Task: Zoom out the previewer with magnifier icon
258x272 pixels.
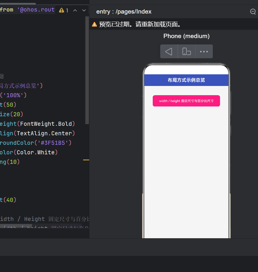Action: 253,12
